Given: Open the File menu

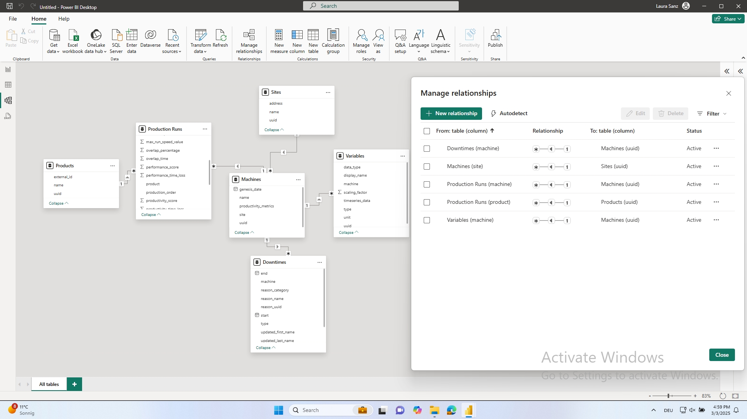Looking at the screenshot, I should click(x=13, y=19).
